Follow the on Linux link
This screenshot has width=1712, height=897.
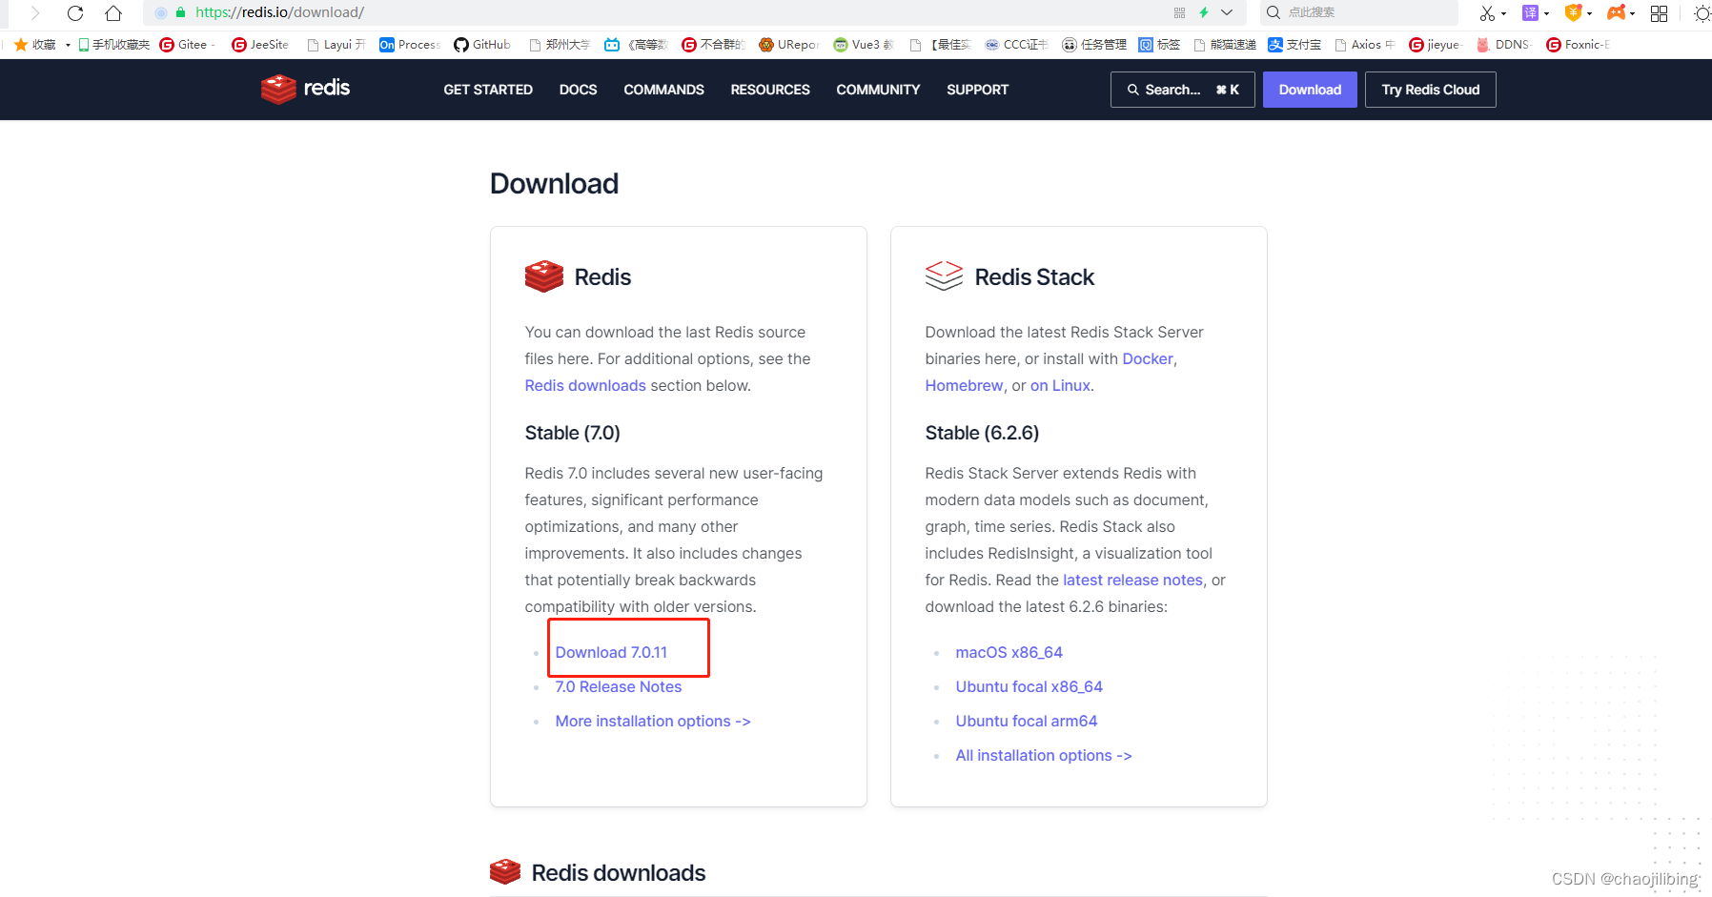[1060, 385]
